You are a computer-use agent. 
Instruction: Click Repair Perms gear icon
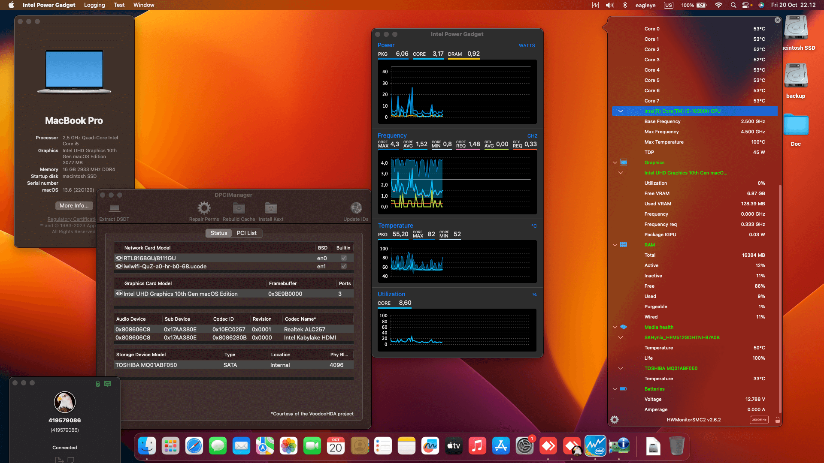click(204, 208)
